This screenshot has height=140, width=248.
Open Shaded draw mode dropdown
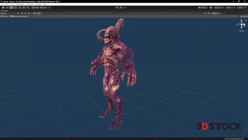8,13
